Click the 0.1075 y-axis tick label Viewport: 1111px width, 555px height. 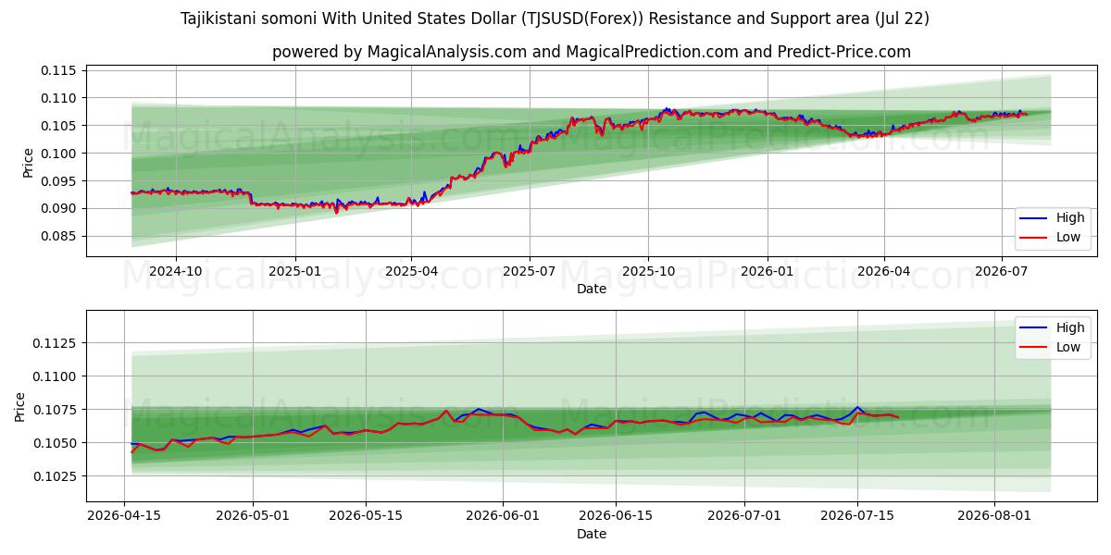click(x=55, y=410)
